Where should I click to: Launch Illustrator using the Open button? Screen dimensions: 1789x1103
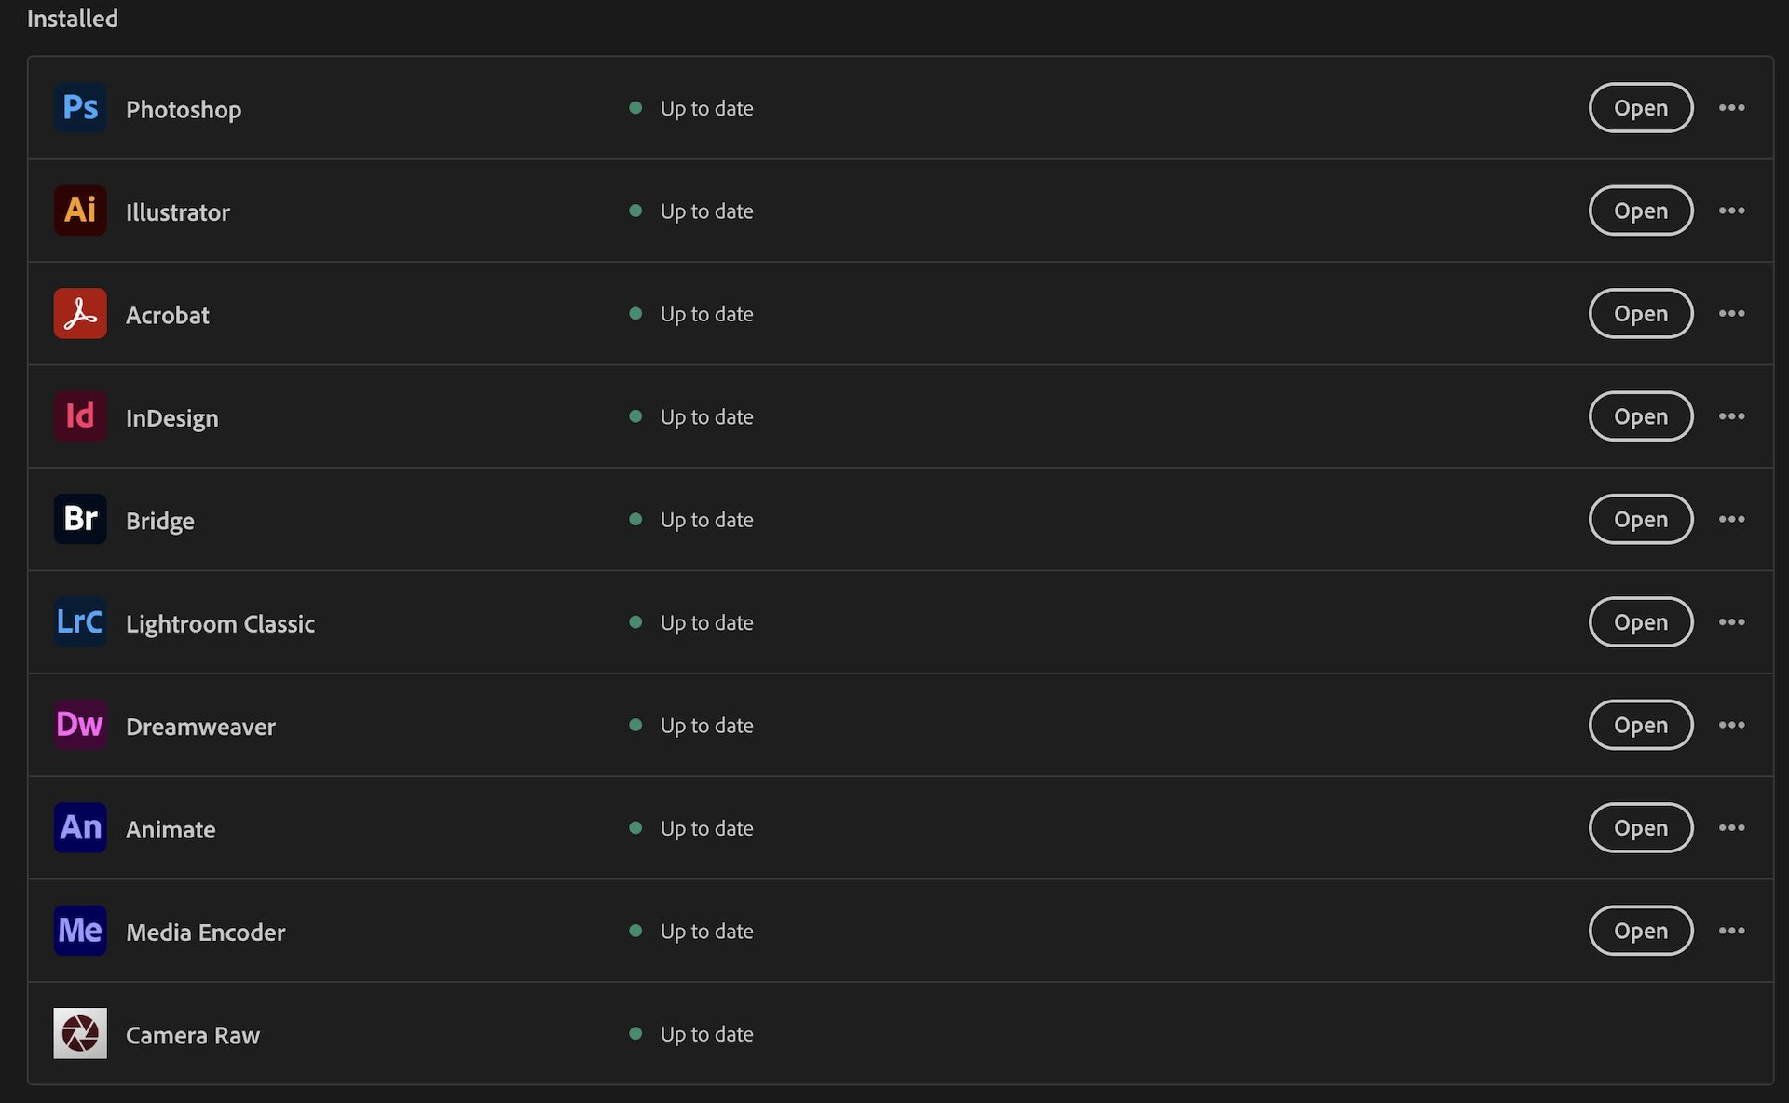click(1640, 211)
